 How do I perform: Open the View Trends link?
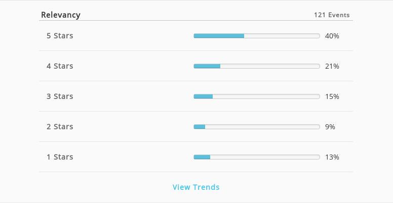[x=196, y=187]
